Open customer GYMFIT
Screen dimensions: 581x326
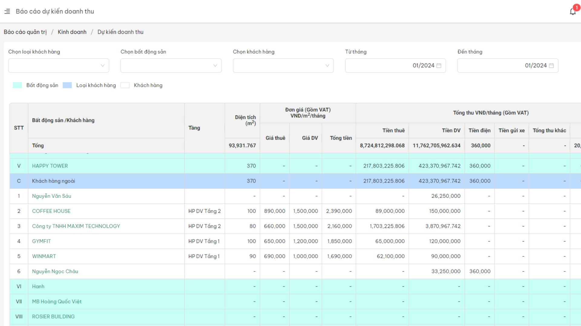tap(41, 241)
